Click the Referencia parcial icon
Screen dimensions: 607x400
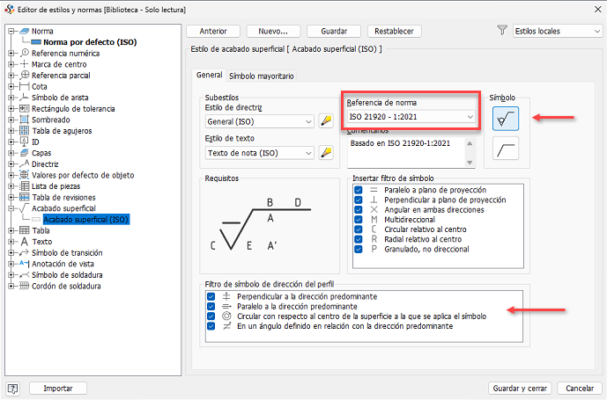[25, 75]
